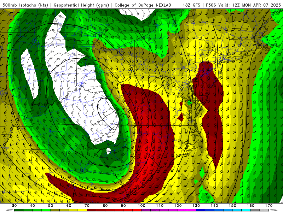Image resolution: width=283 pixels, height=212 pixels.
Task: Click the gray swatch starting at 160
Action: pyautogui.click(x=255, y=210)
